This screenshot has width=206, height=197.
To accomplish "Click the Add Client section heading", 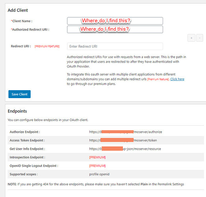I will 18,10.
